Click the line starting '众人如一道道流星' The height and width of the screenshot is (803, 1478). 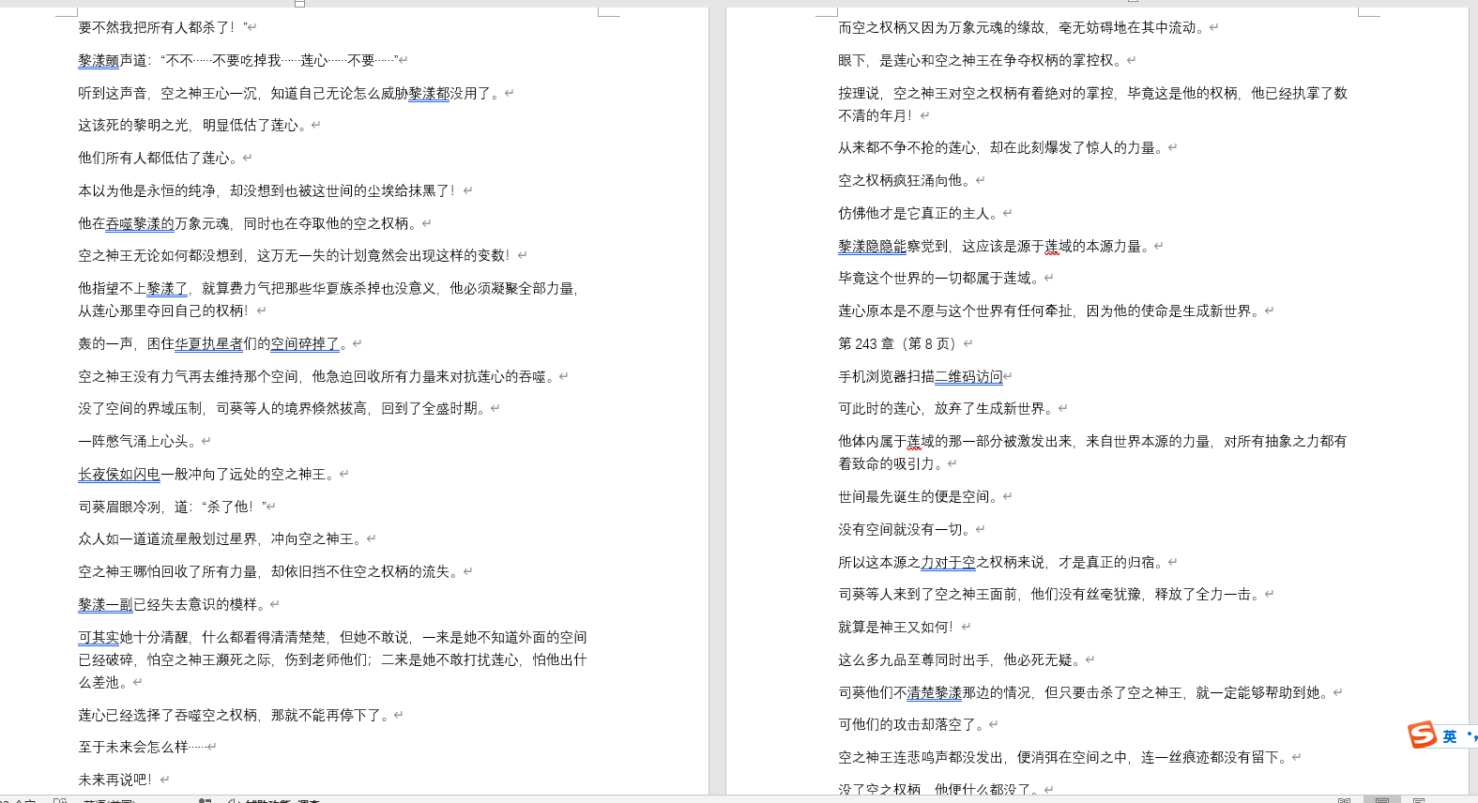(221, 538)
